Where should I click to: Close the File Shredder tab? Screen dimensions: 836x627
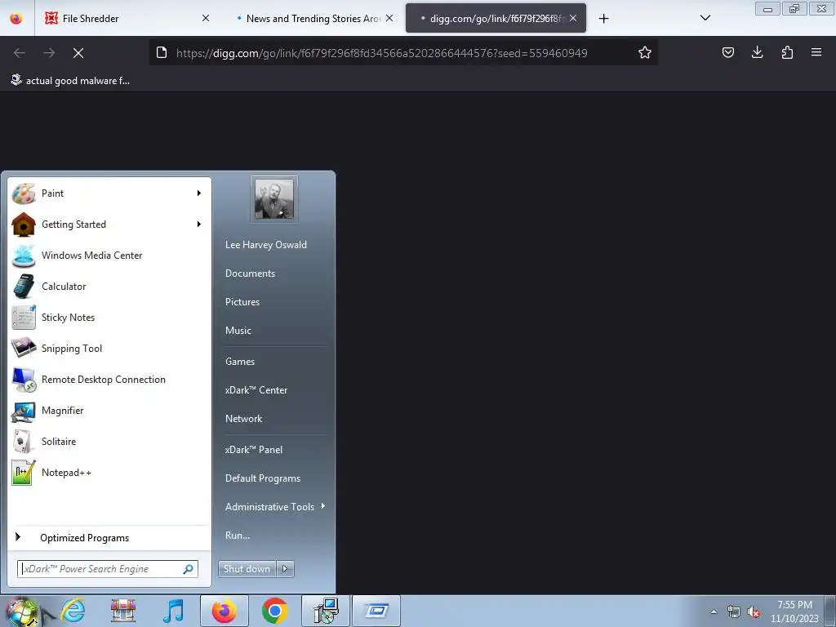click(205, 18)
